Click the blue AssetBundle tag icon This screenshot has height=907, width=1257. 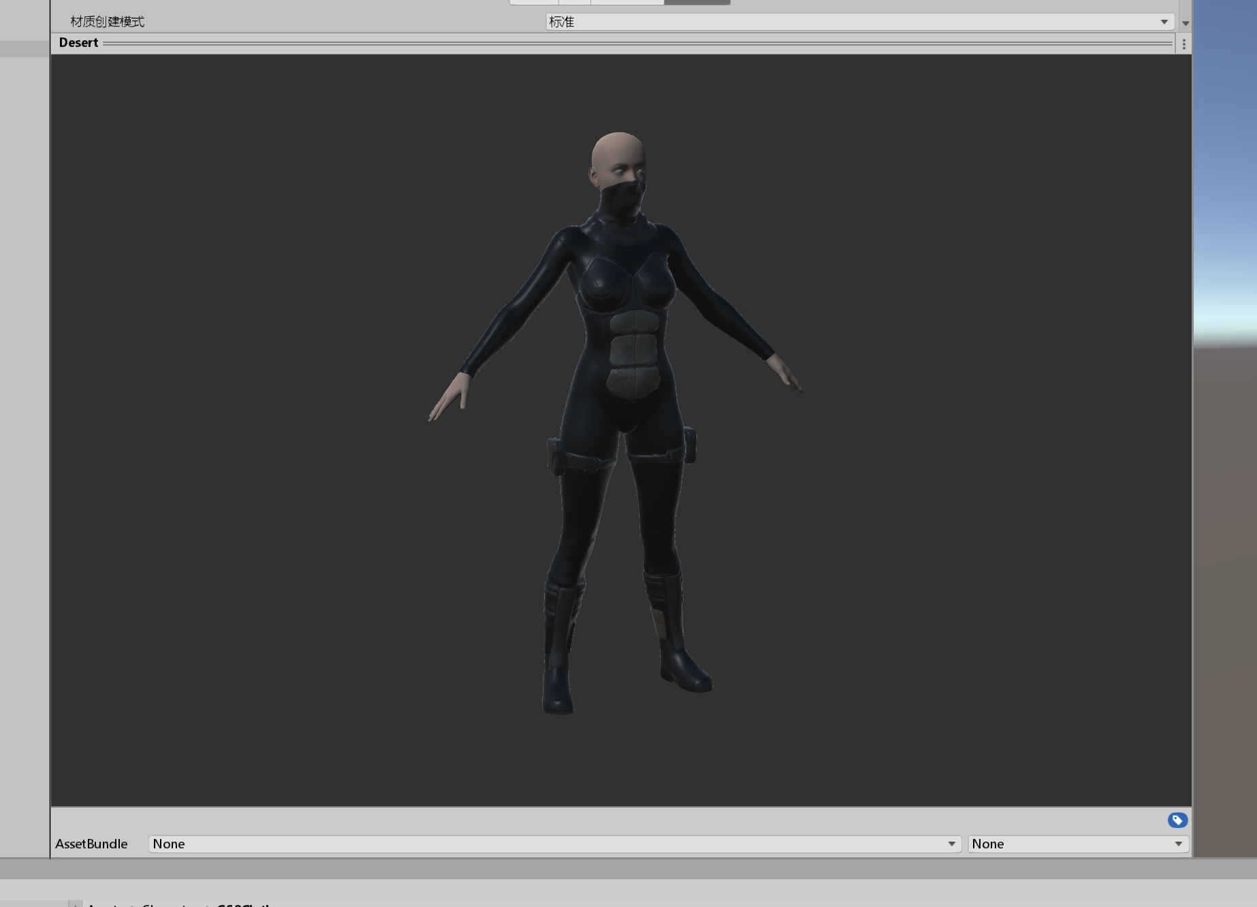click(x=1177, y=820)
